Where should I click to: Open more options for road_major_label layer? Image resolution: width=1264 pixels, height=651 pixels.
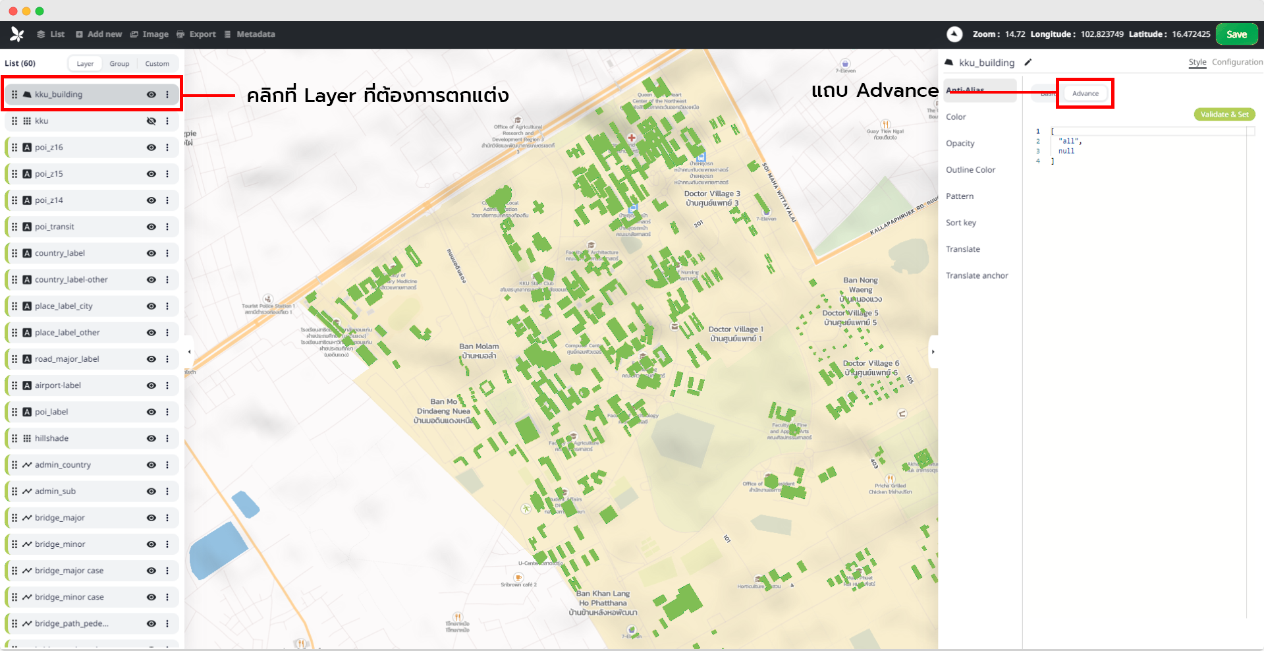[x=167, y=359]
